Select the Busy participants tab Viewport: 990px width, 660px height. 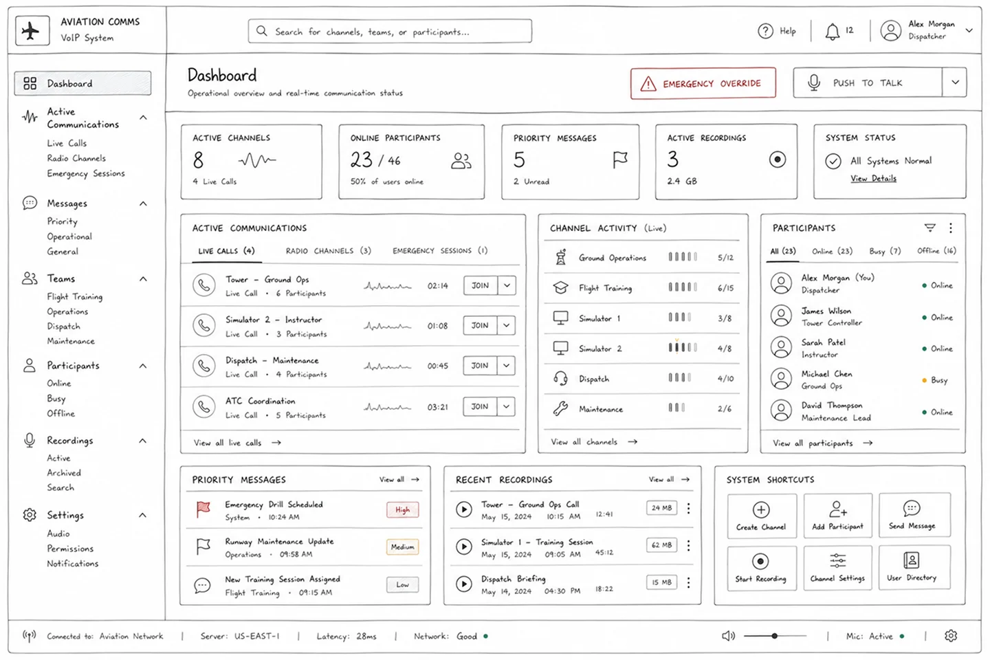pos(885,251)
